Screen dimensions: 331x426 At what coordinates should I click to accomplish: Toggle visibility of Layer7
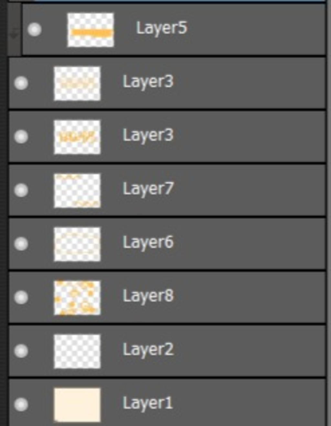[21, 190]
